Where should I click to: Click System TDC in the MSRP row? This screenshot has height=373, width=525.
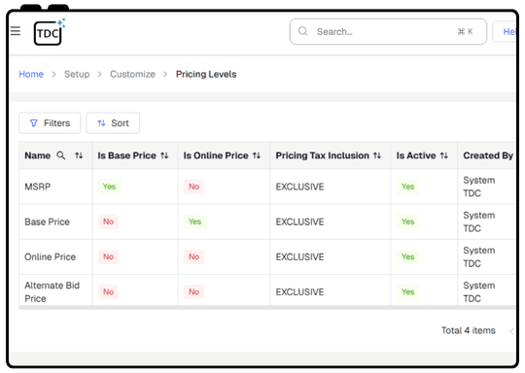click(x=478, y=186)
